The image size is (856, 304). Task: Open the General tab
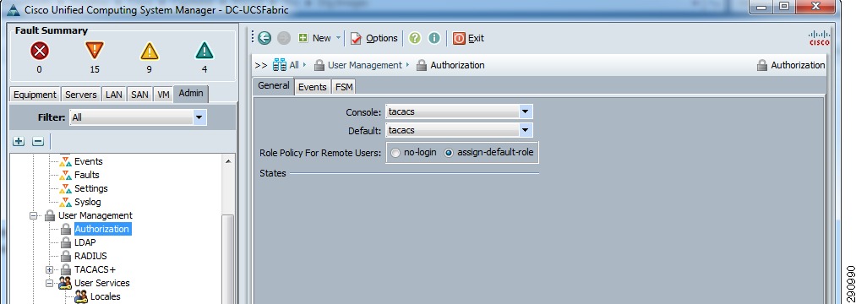click(x=274, y=85)
